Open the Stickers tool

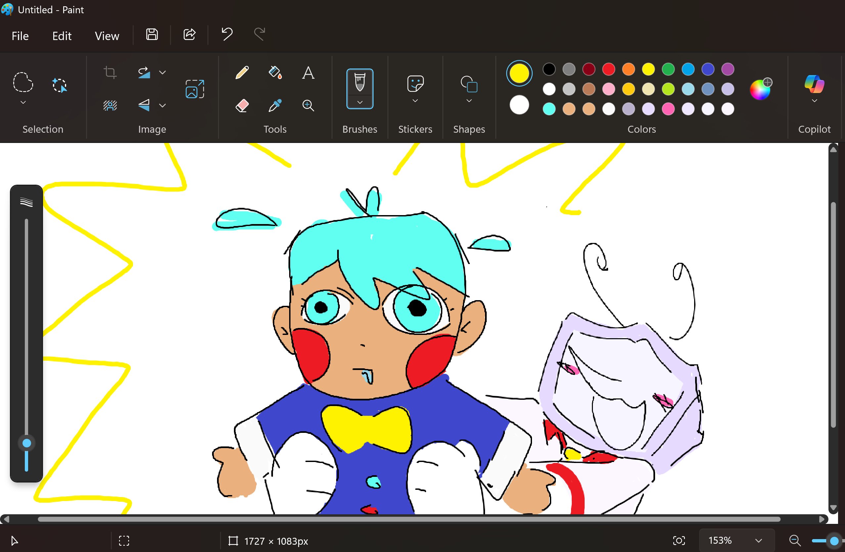coord(415,83)
